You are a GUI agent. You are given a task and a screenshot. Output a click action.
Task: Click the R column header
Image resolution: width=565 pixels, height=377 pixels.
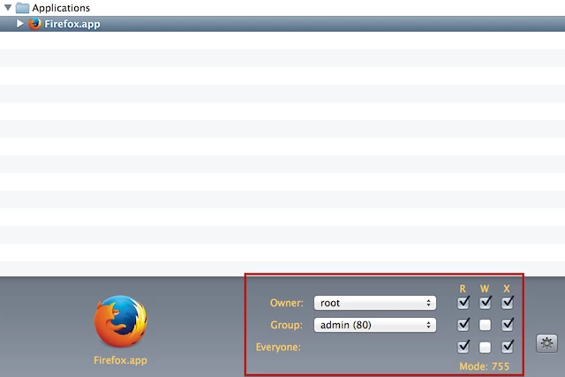click(x=463, y=289)
